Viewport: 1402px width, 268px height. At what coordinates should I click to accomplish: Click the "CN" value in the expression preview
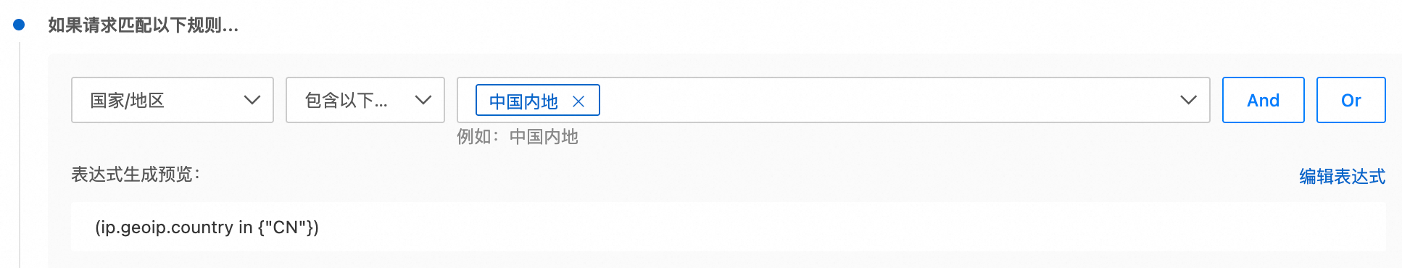[286, 227]
